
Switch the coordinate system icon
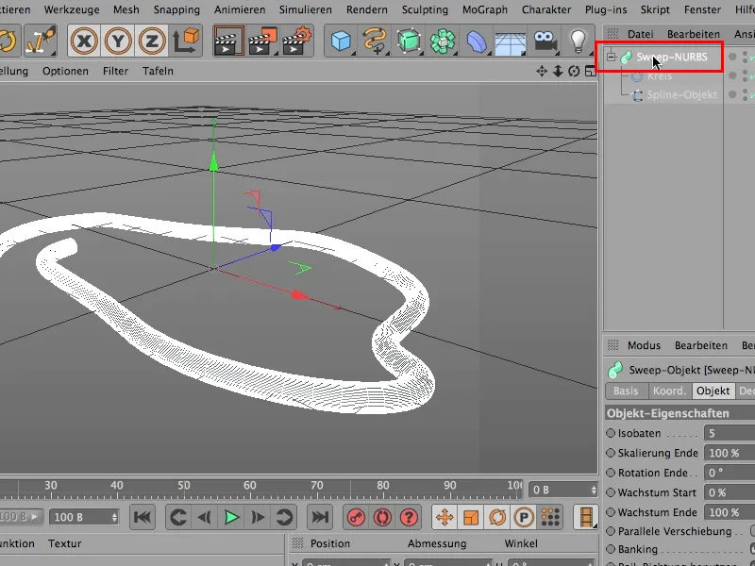(185, 41)
